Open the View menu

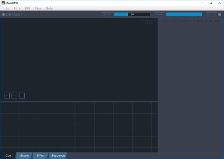[x=38, y=8]
